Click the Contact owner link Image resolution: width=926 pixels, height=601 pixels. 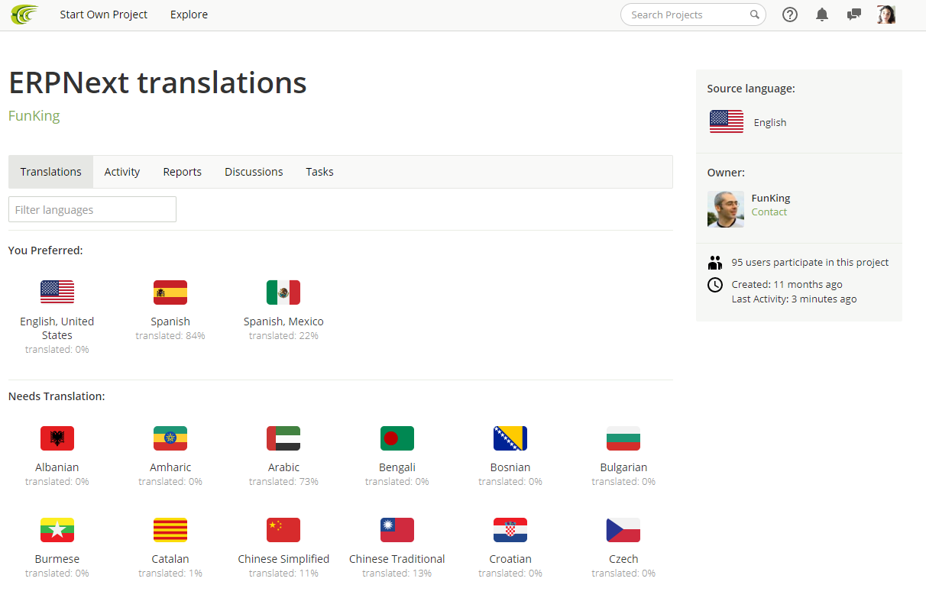769,212
